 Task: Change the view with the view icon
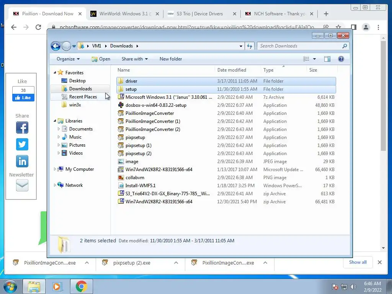(306, 59)
